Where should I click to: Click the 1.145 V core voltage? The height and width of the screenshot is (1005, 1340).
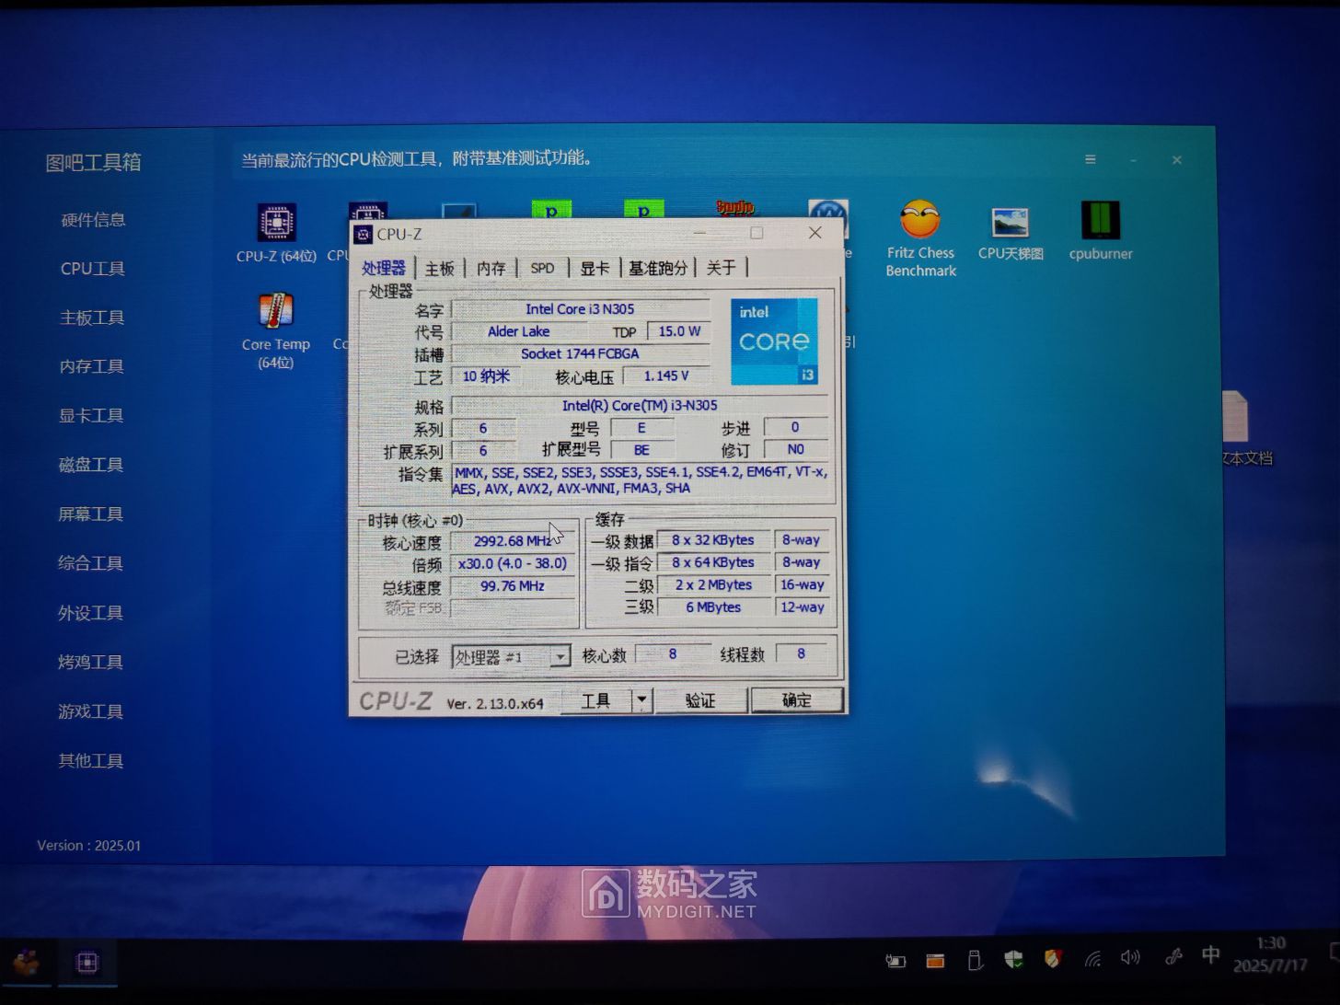666,375
